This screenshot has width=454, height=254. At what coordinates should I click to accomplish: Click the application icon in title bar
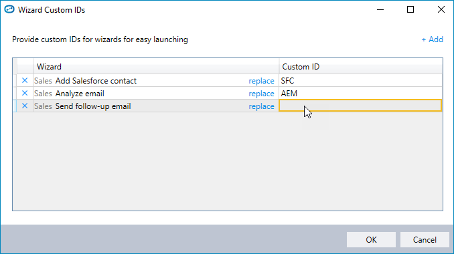point(9,9)
